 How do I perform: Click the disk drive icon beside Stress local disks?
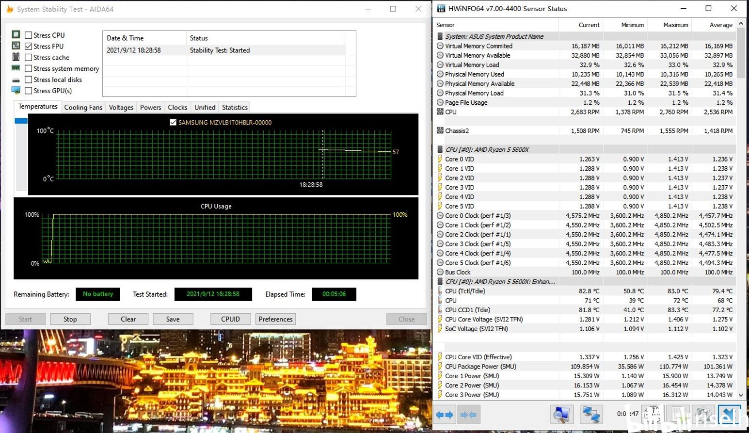click(x=16, y=80)
